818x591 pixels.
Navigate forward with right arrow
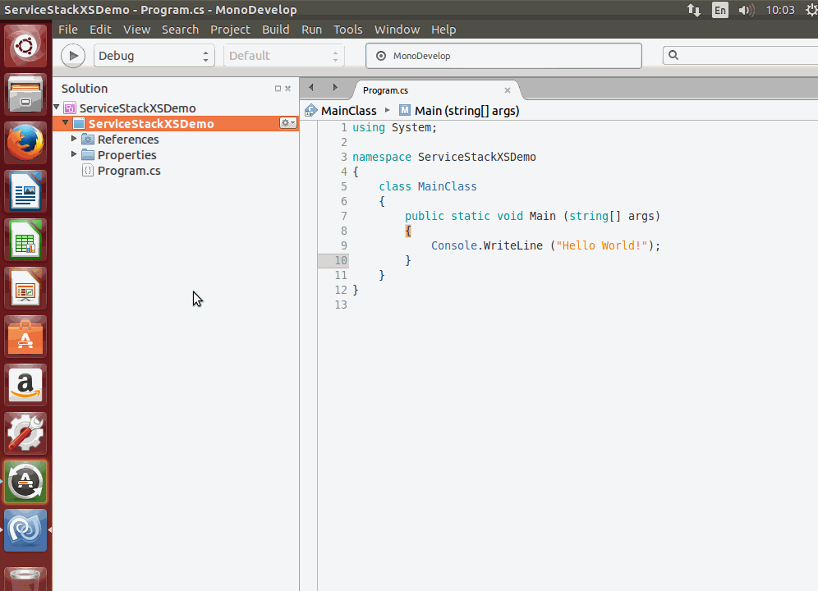click(335, 87)
